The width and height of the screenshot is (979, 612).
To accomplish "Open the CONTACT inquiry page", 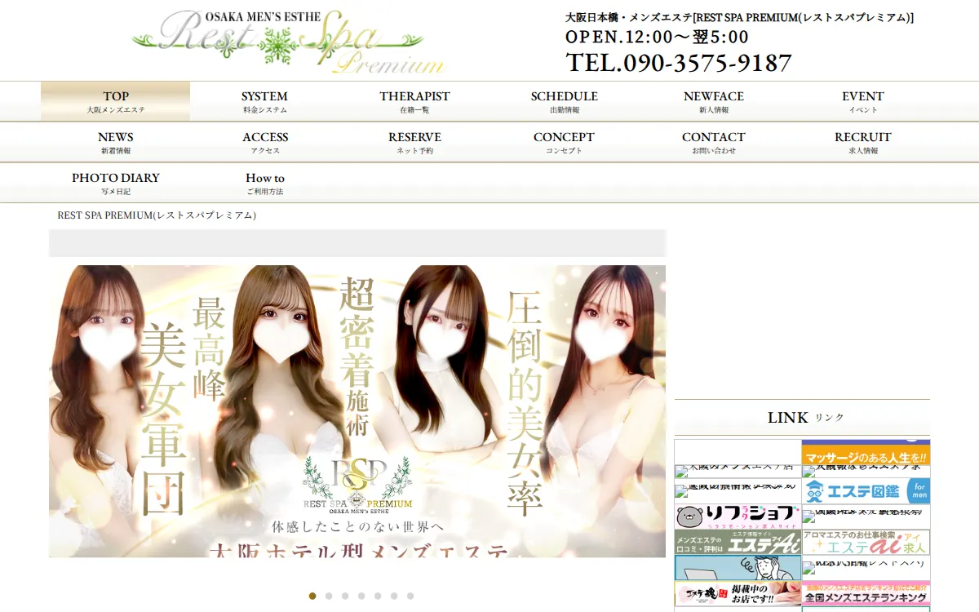I will (713, 142).
